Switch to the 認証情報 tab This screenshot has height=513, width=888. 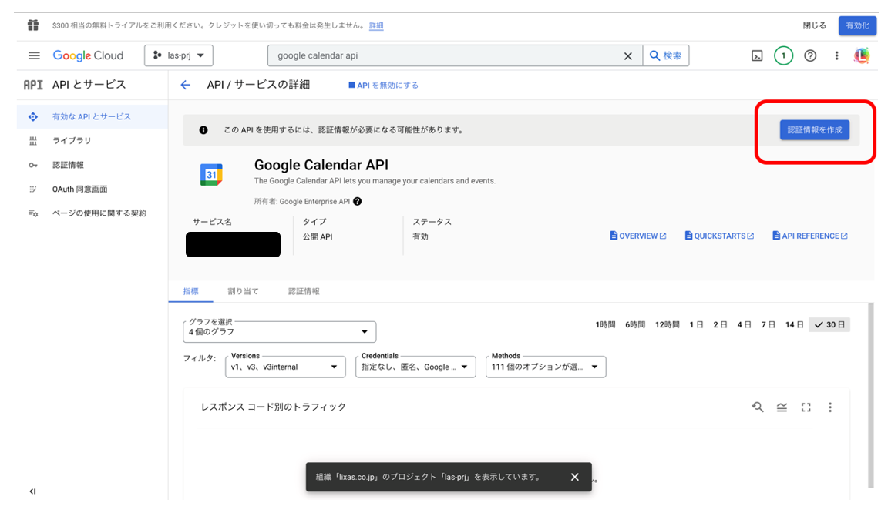(304, 291)
